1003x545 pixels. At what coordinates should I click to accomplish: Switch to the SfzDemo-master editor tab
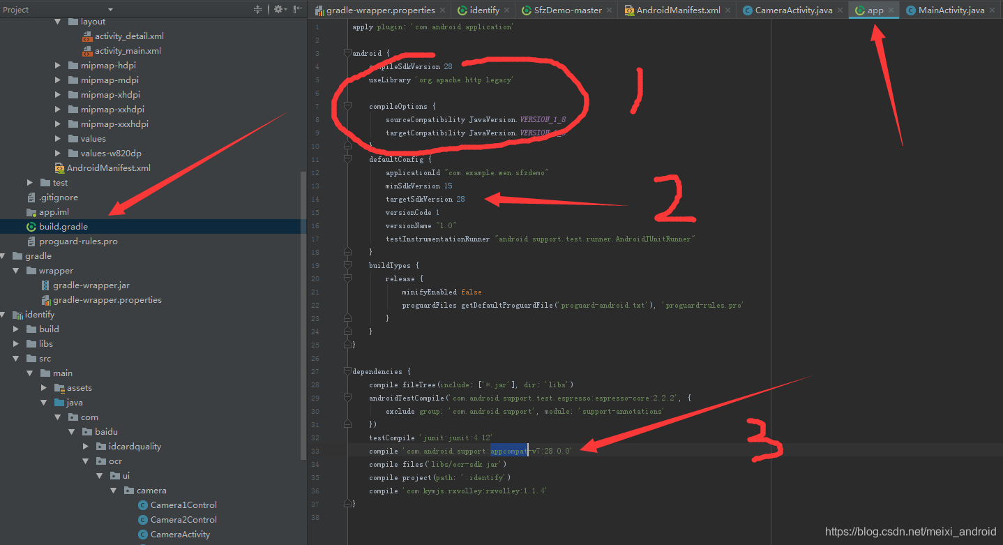567,10
